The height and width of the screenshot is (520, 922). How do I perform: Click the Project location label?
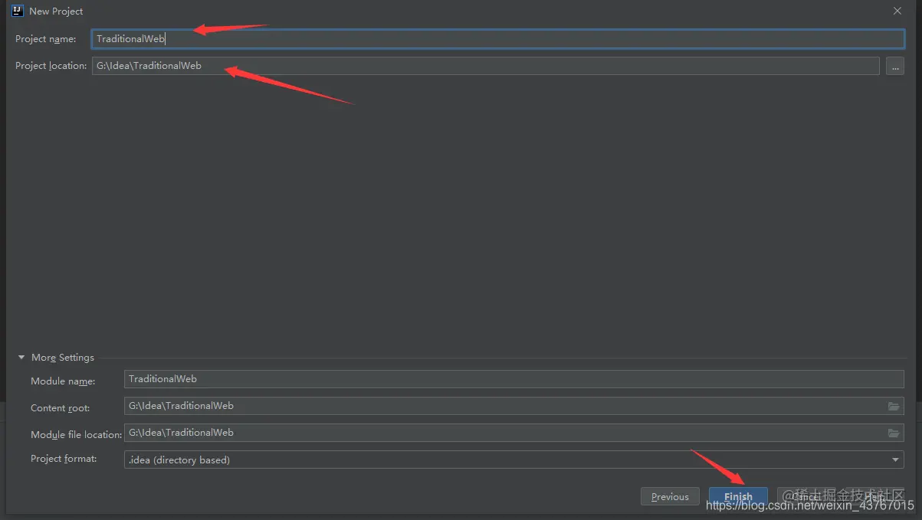click(51, 66)
